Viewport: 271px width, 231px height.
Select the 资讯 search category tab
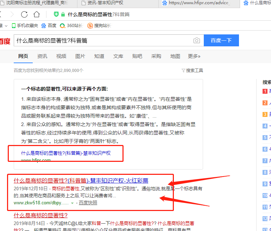coord(42,56)
